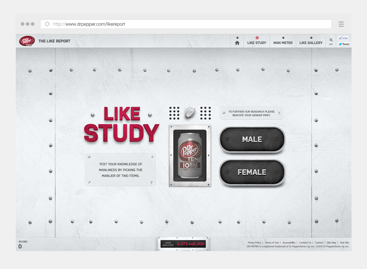Viewport: 367px width, 269px height.
Task: Click the Twitter Tweet button
Action: point(344,44)
